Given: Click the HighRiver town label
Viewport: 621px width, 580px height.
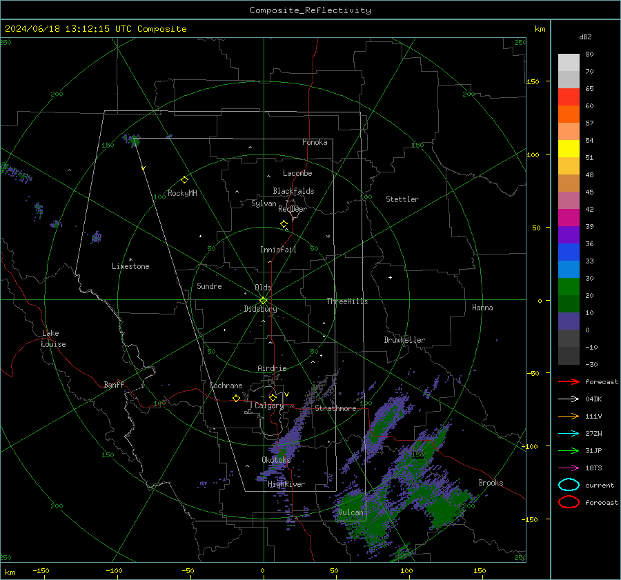Looking at the screenshot, I should [286, 484].
